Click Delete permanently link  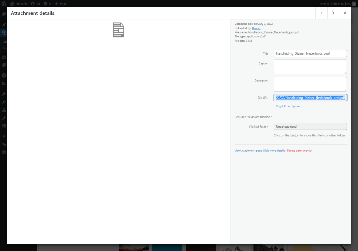click(299, 151)
